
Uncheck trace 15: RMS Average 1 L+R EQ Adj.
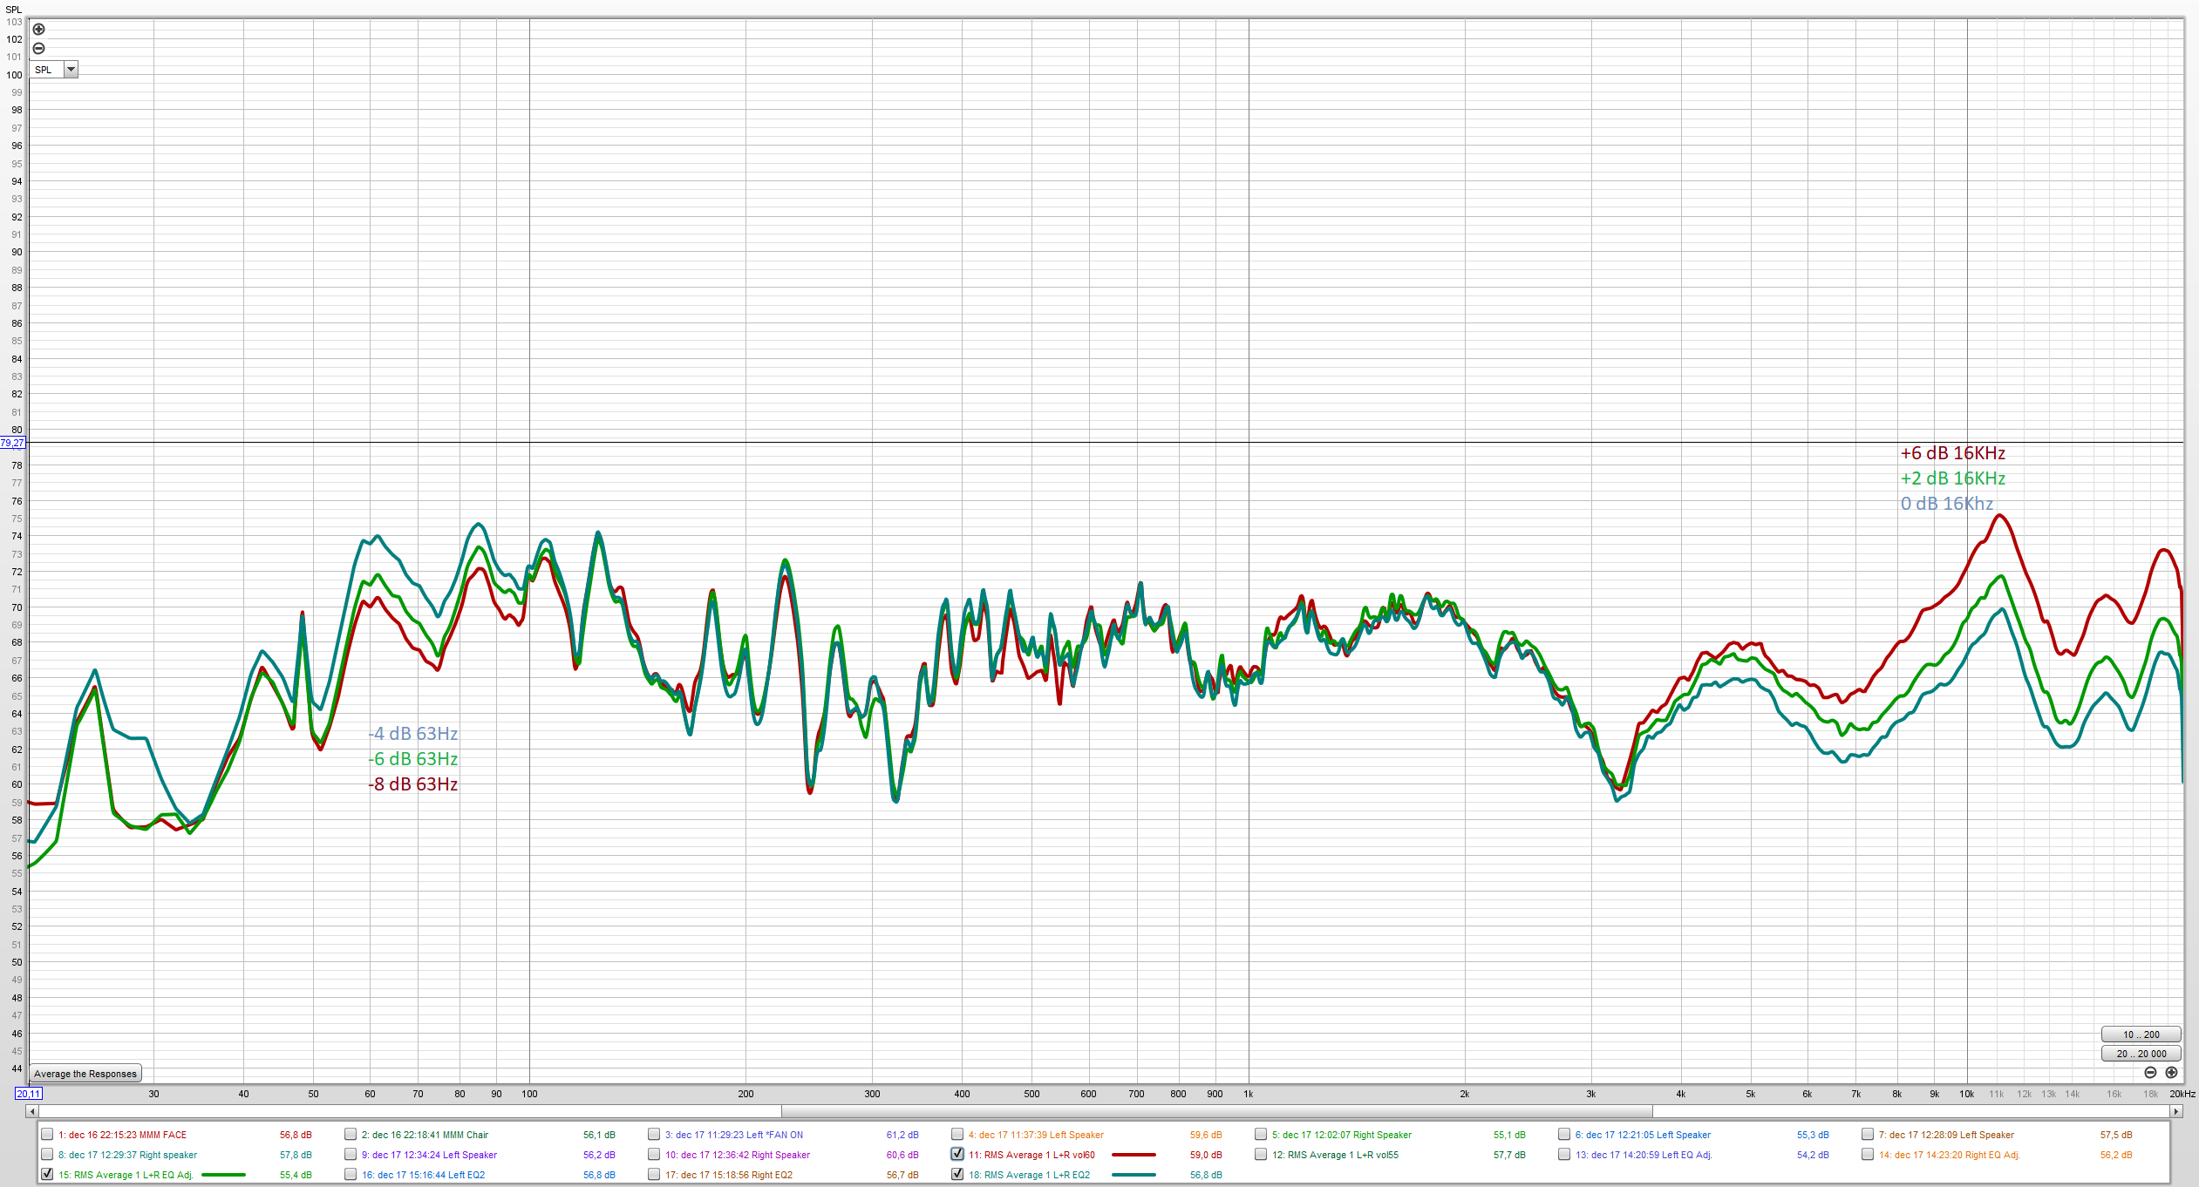(x=47, y=1175)
